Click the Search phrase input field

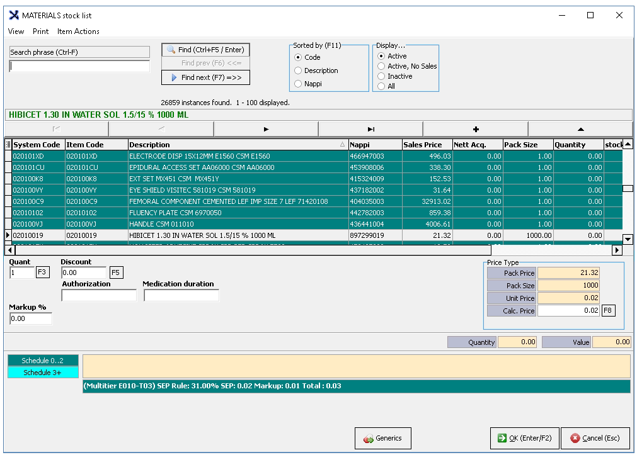[x=80, y=66]
